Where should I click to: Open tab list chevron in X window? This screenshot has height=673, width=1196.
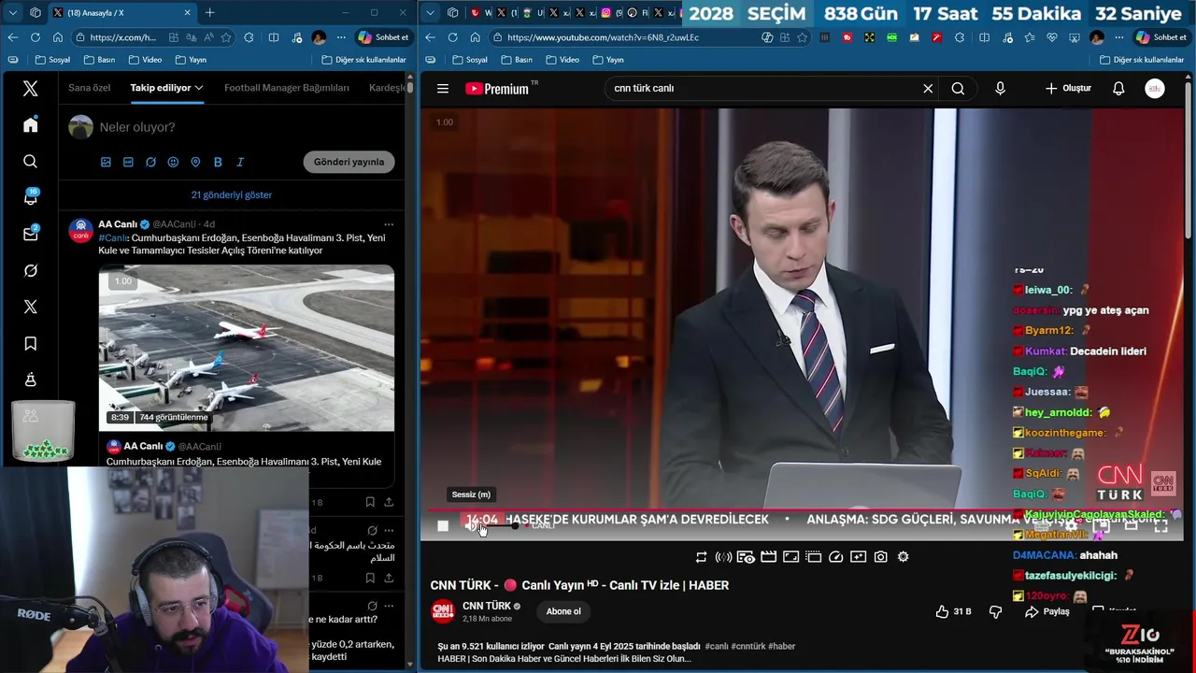11,13
